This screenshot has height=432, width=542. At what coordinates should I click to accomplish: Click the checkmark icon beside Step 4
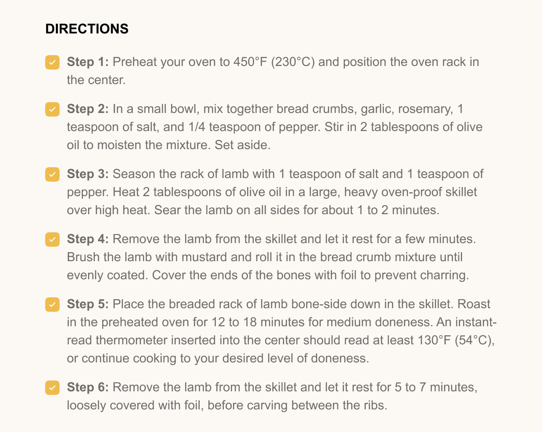click(x=52, y=239)
